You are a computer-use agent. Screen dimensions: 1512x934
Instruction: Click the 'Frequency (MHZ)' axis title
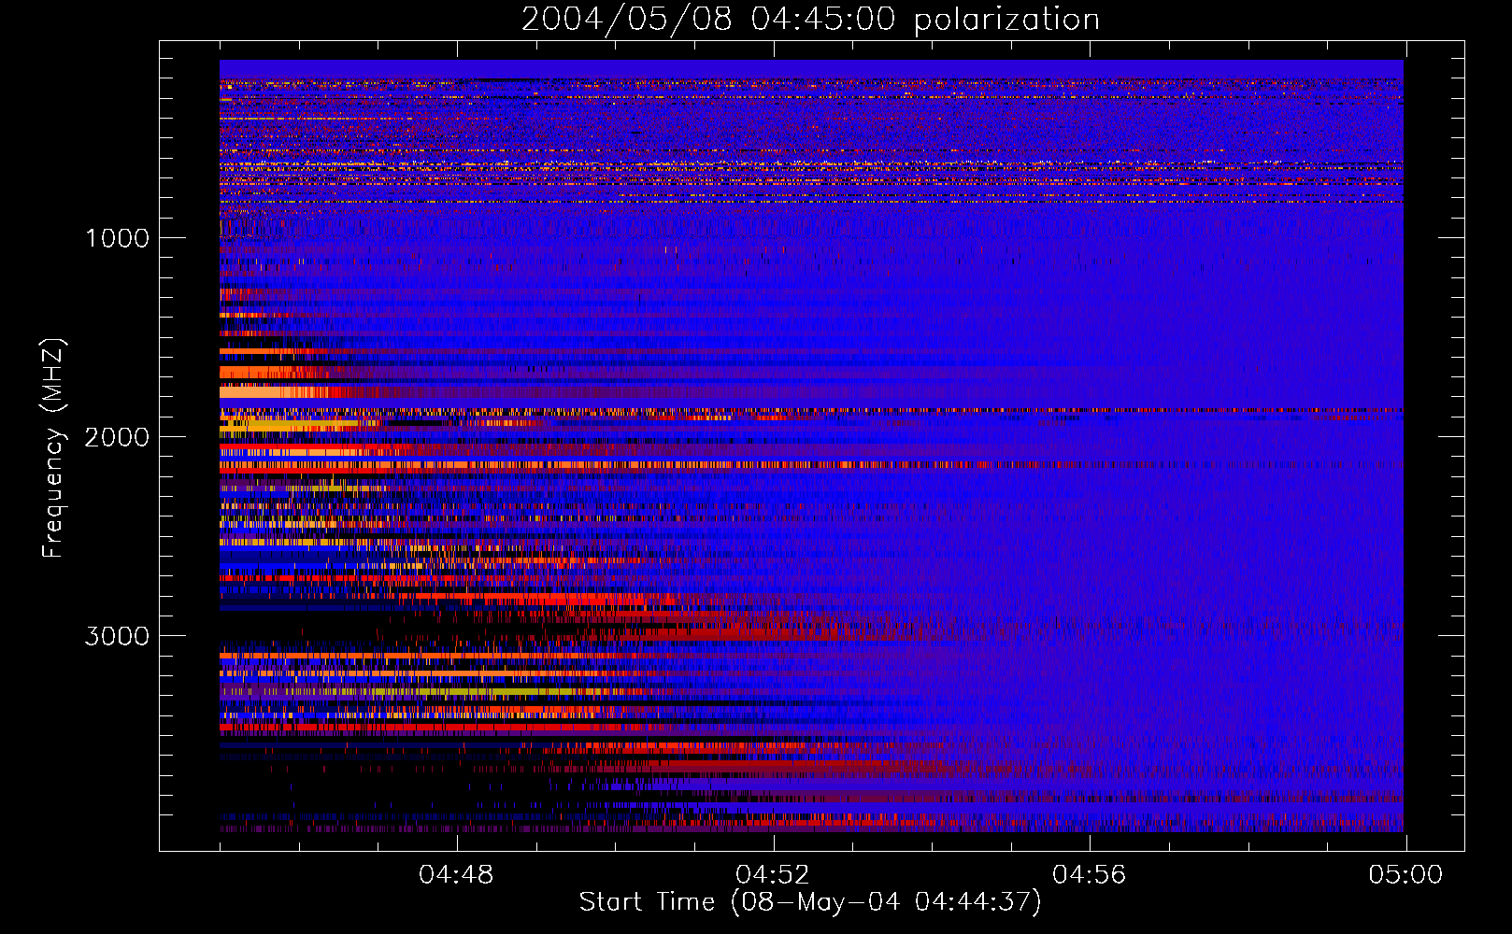(53, 448)
